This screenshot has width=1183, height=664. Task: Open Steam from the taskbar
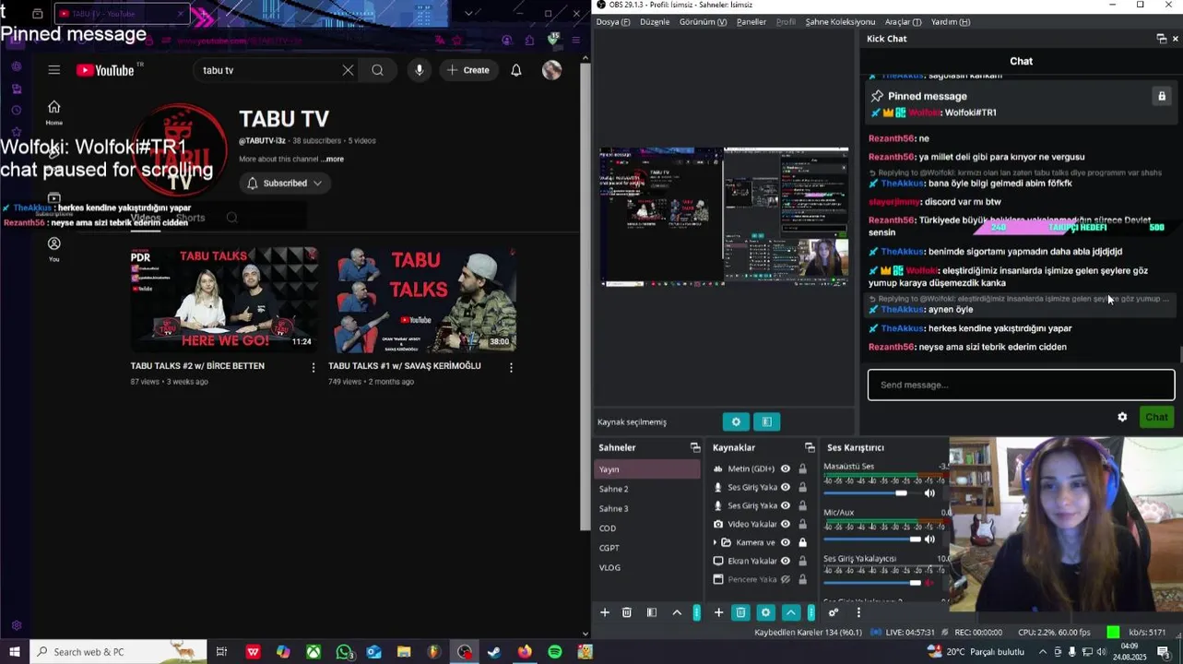[494, 652]
